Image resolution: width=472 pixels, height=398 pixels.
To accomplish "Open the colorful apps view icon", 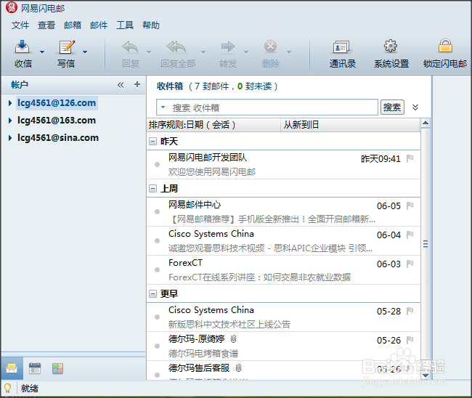I will click(x=57, y=368).
